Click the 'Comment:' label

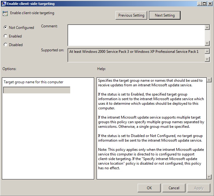click(49, 26)
